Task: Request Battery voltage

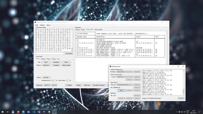Action: pos(66,65)
